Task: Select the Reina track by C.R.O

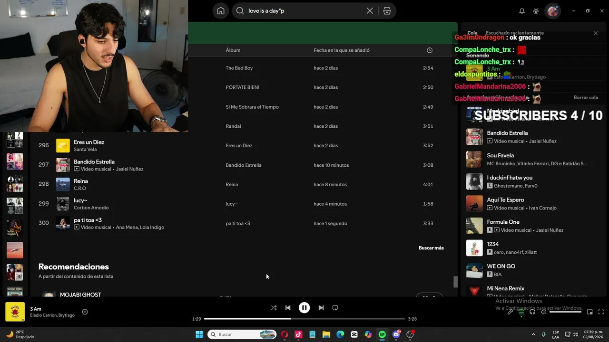Action: 243,184
